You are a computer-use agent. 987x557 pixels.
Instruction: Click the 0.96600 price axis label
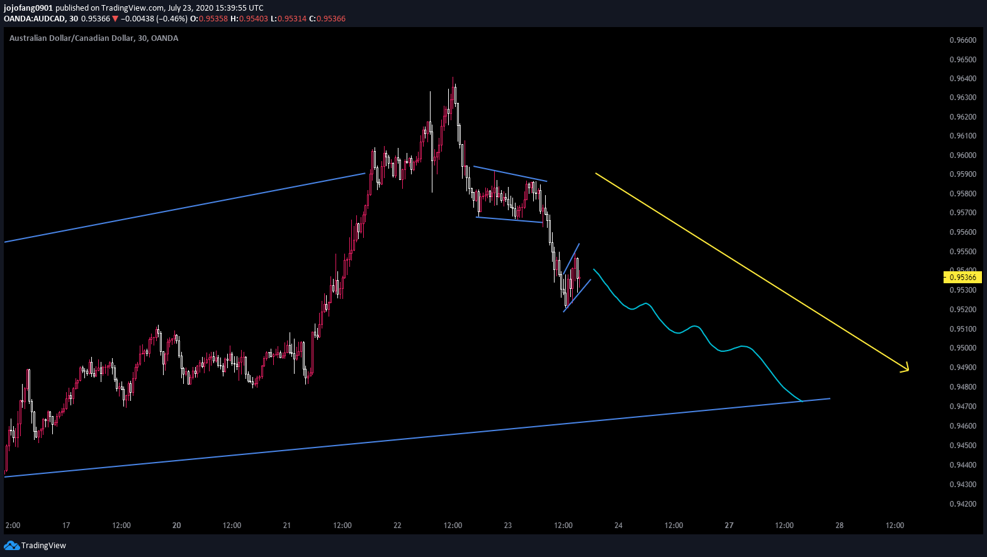tap(962, 40)
